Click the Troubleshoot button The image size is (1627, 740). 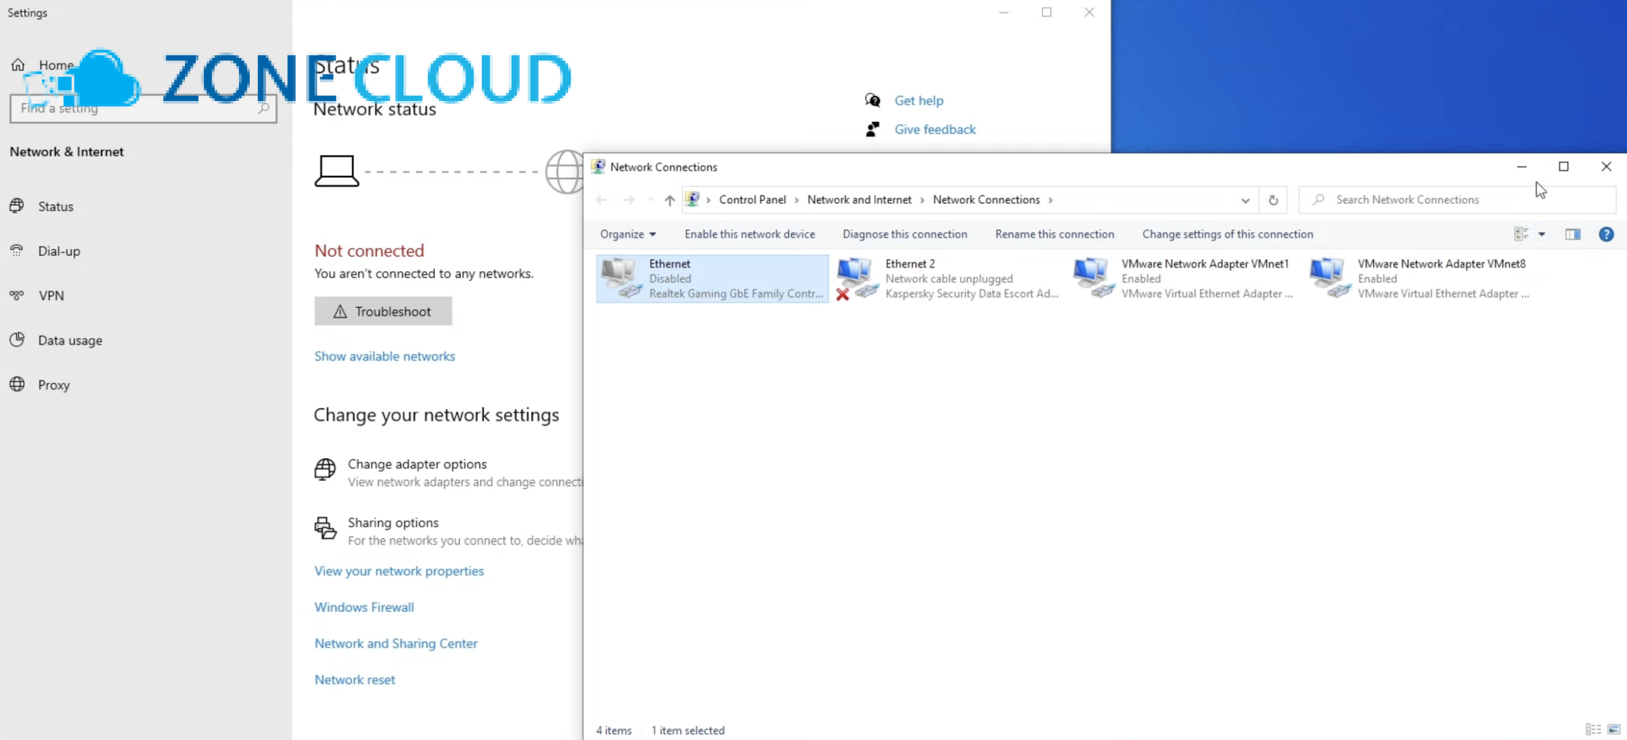383,311
